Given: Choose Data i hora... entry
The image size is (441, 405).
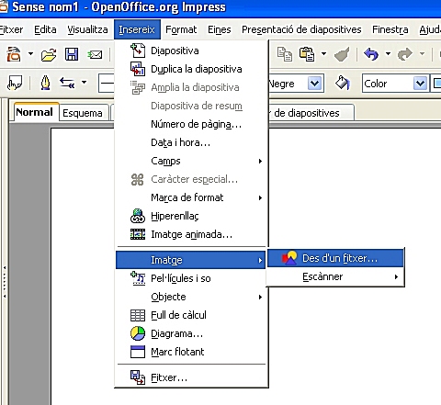Looking at the screenshot, I should click(x=191, y=142).
